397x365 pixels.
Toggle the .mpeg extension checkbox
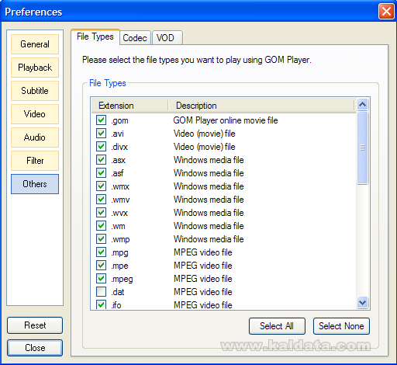point(101,279)
